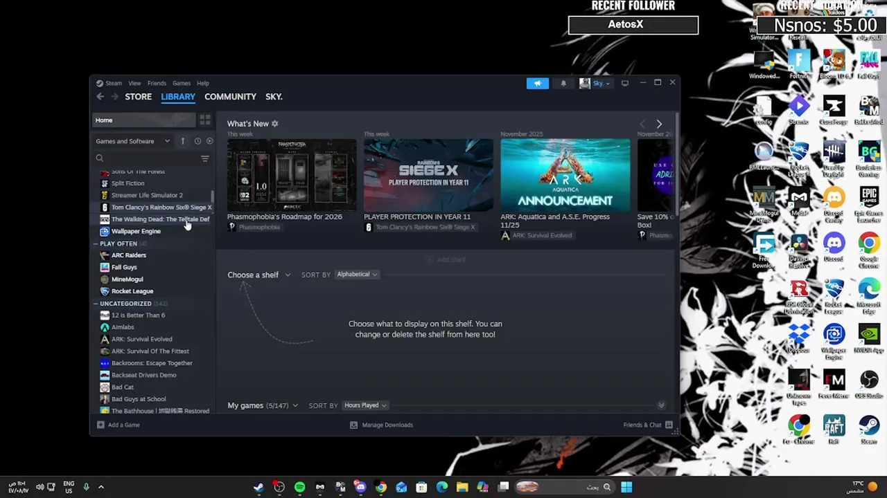Open Steam notifications bell

click(x=563, y=83)
